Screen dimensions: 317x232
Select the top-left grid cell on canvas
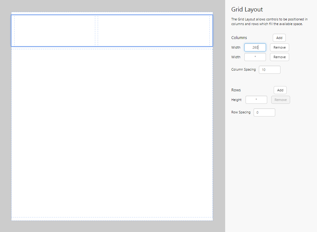(54, 30)
